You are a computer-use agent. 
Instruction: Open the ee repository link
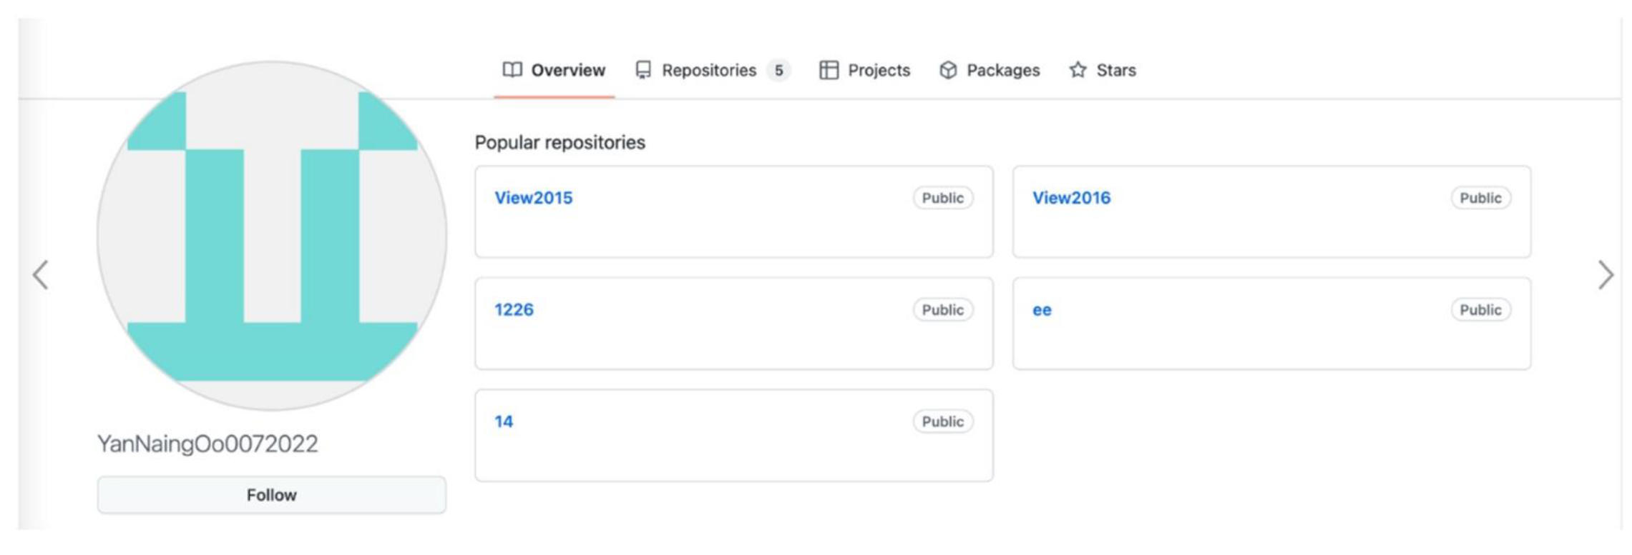pyautogui.click(x=1042, y=310)
